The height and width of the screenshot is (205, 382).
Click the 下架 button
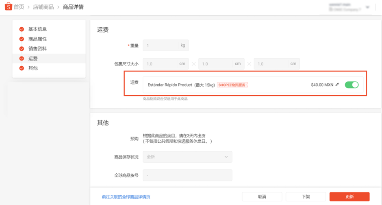point(306,197)
